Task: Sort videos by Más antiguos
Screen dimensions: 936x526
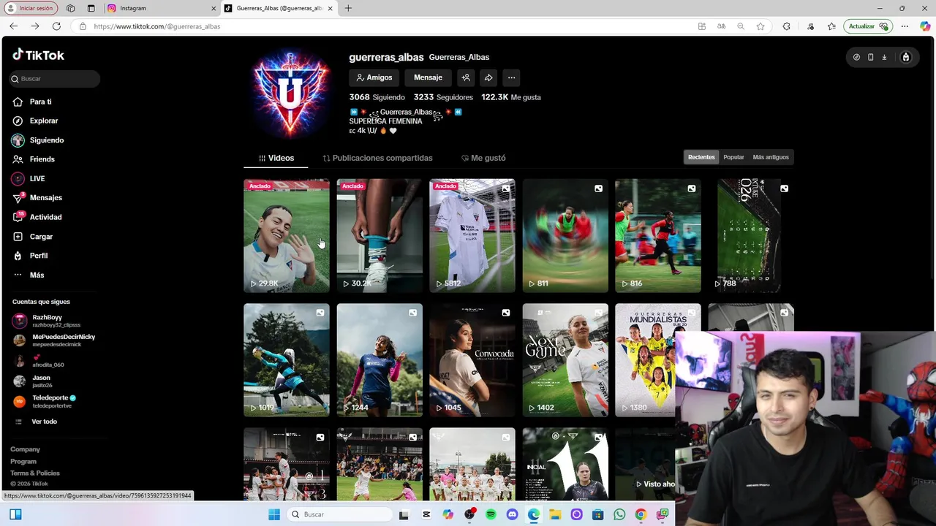Action: click(771, 157)
